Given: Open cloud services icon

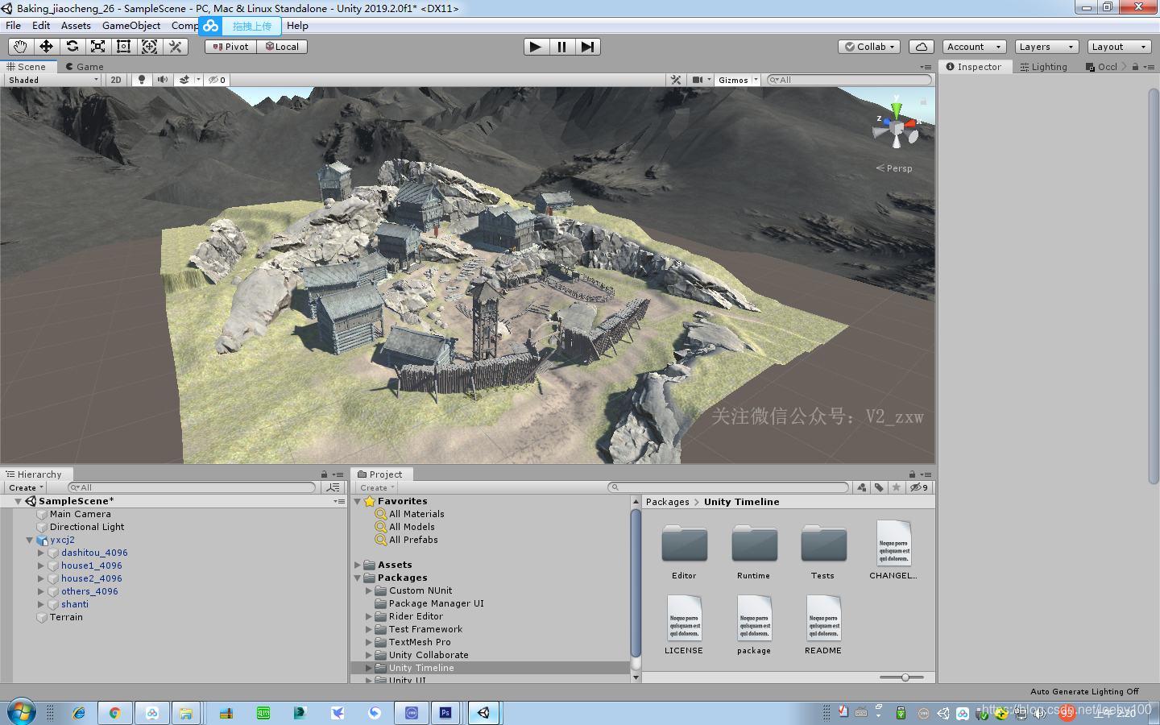Looking at the screenshot, I should (921, 47).
